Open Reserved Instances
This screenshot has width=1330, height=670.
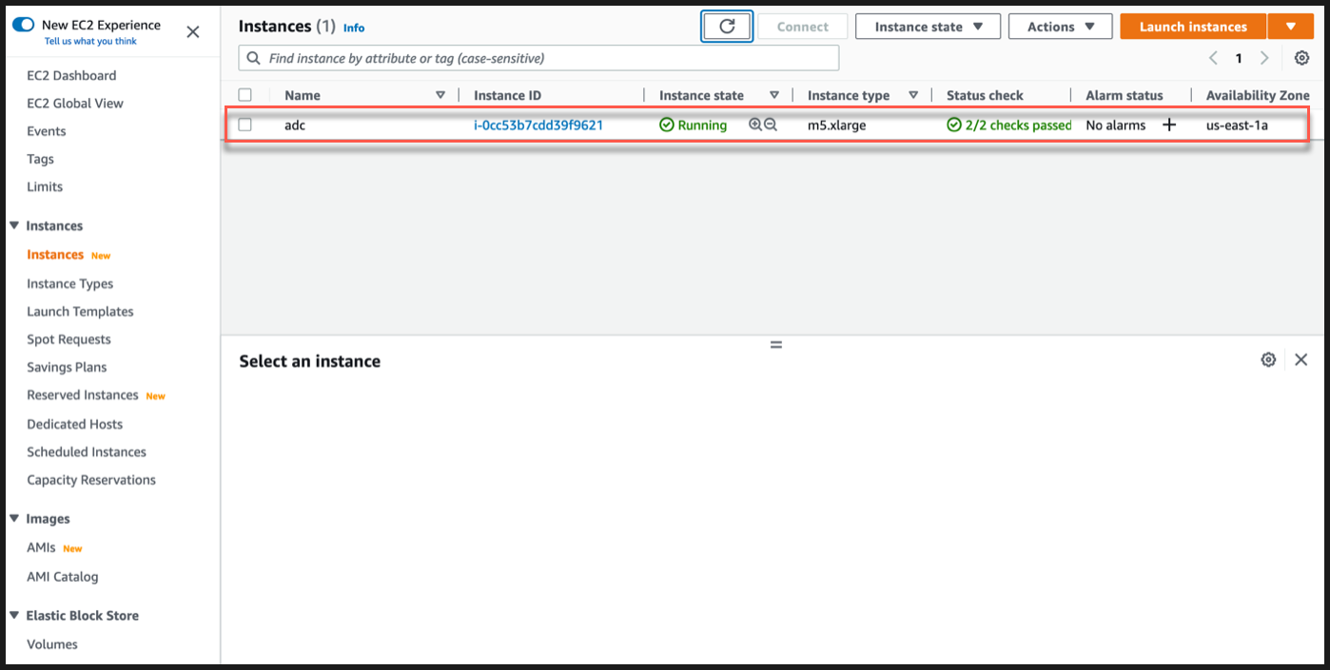(x=83, y=394)
